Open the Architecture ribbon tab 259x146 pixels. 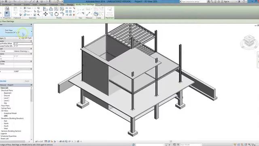[7, 4]
